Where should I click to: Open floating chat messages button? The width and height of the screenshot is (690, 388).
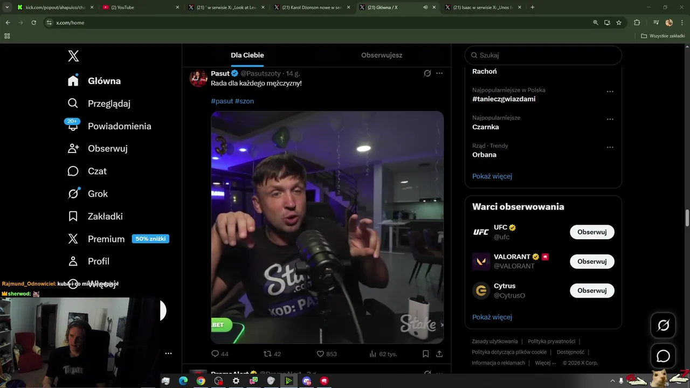point(663,356)
